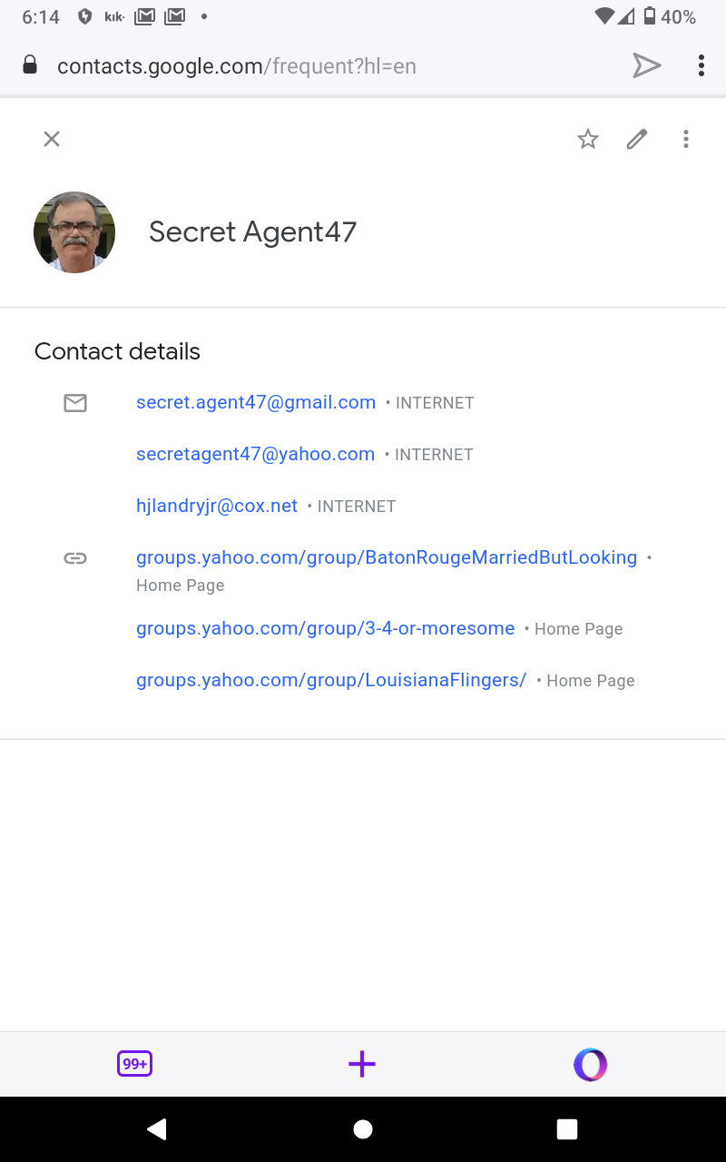Click hjlandryjr@cox.net email link
The image size is (726, 1162).
[217, 506]
